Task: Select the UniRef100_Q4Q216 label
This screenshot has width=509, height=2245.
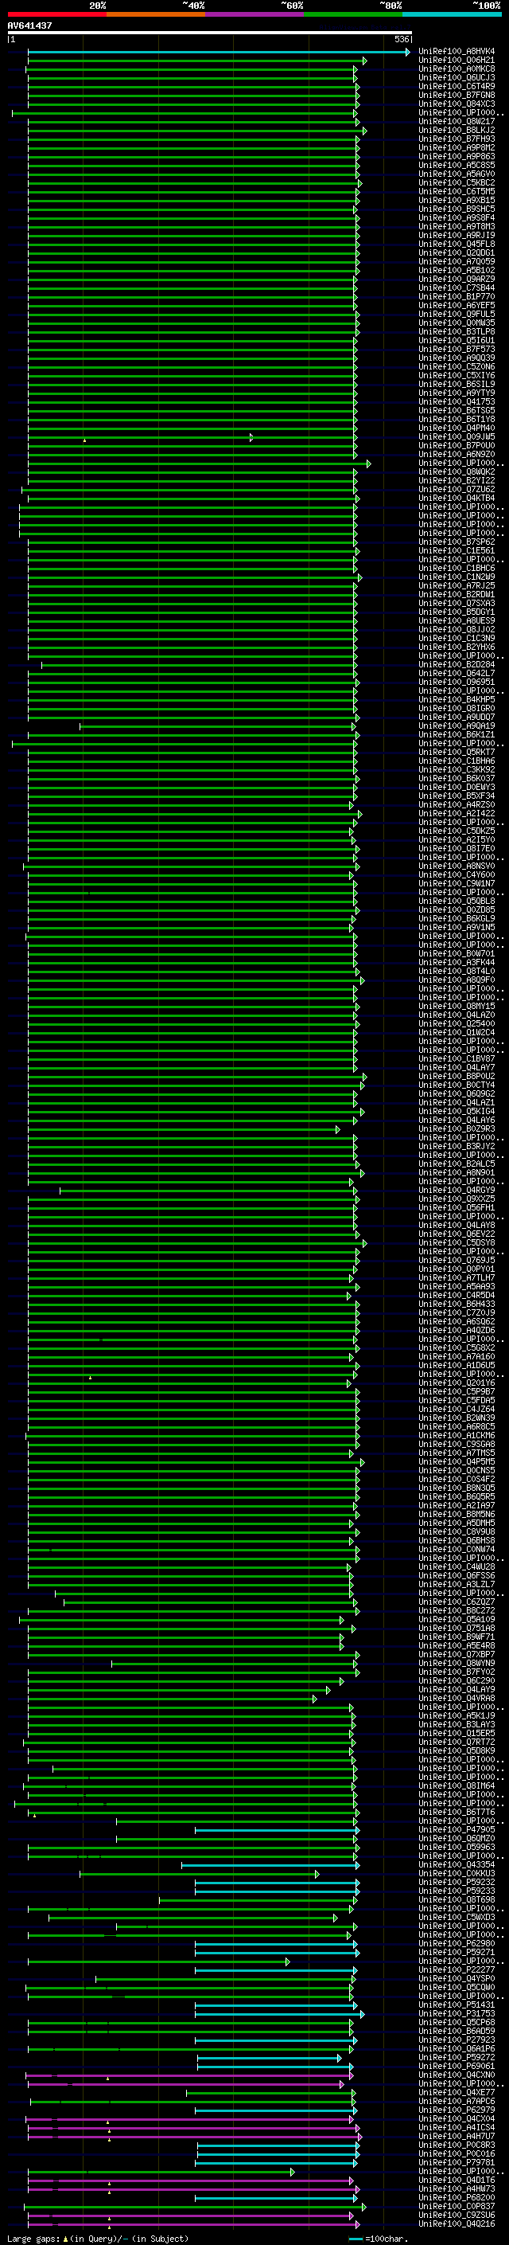Action: tap(457, 2224)
